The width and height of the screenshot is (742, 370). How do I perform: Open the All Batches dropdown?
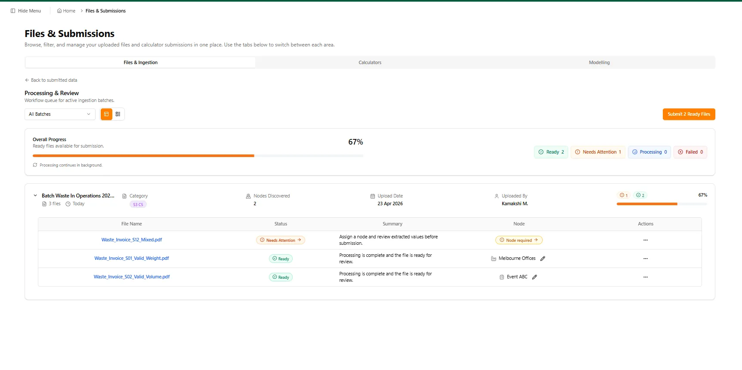coord(60,114)
